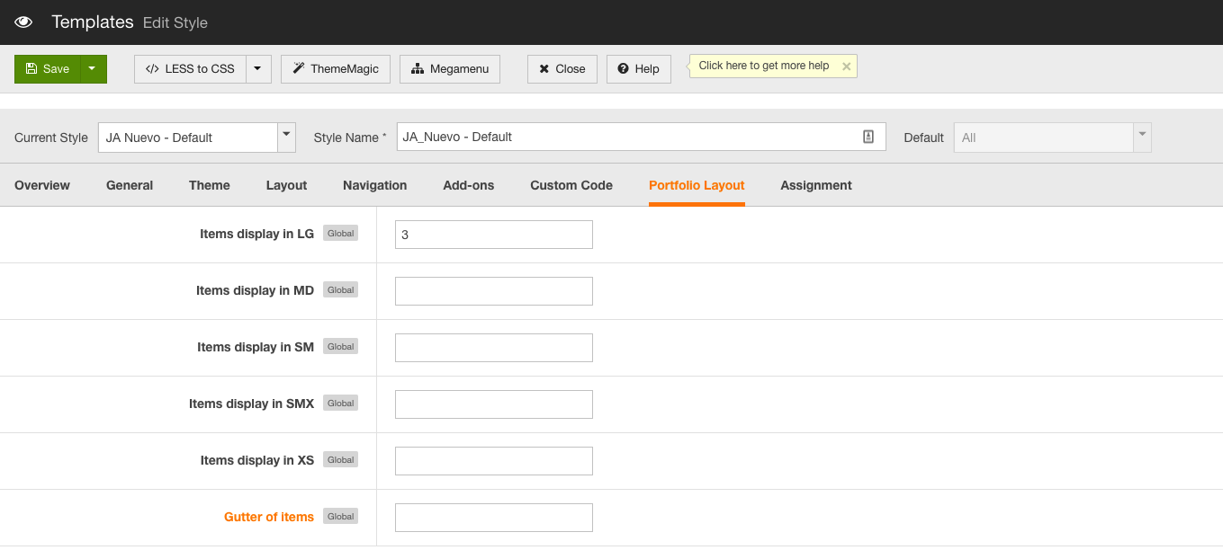Click the eye preview icon in header
This screenshot has height=559, width=1223.
[23, 22]
